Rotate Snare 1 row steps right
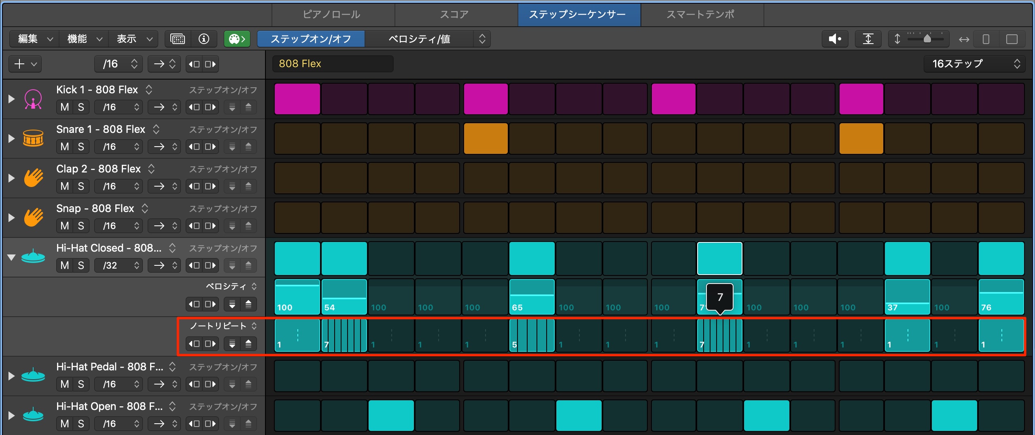 [x=210, y=147]
